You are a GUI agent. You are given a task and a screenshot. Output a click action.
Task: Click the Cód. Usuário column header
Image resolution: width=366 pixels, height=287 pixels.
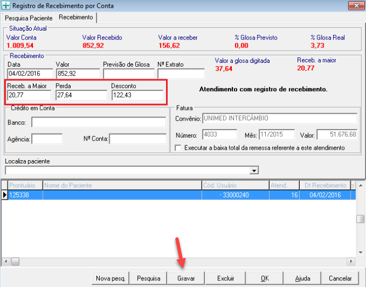[x=235, y=185]
